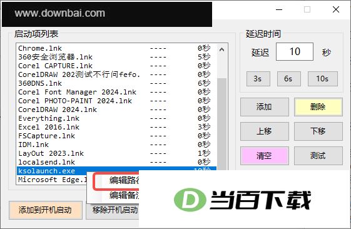The height and width of the screenshot is (229, 351).
Task: Select localsend.lnk entry
Action: (116, 162)
